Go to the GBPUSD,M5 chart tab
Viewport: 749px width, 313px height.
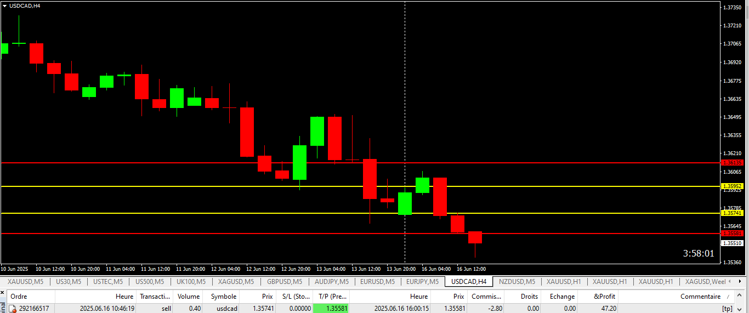tap(284, 282)
